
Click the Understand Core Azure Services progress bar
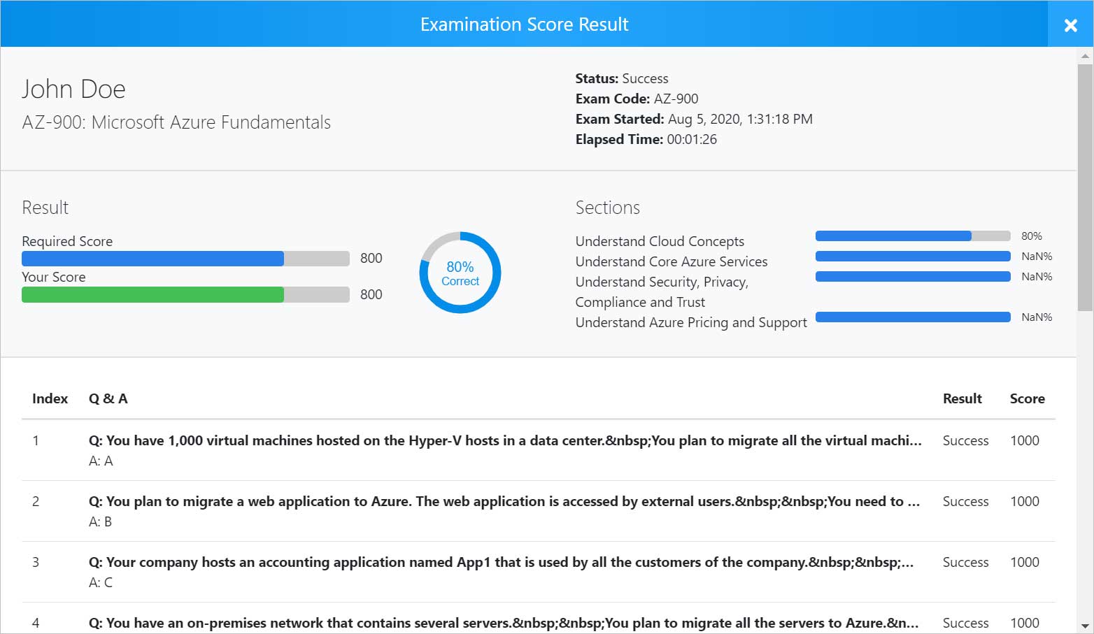click(913, 257)
